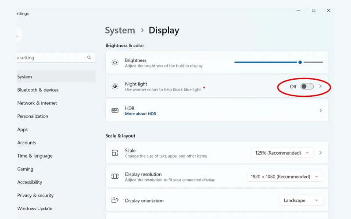Go back to System breadcrumb
This screenshot has height=219, width=351.
120,30
